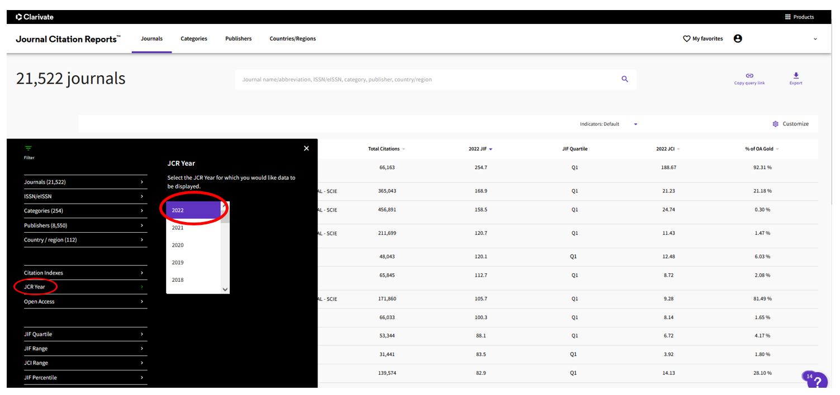Click the Copy query link icon
Viewport: 840px width, 395px height.
coord(749,76)
